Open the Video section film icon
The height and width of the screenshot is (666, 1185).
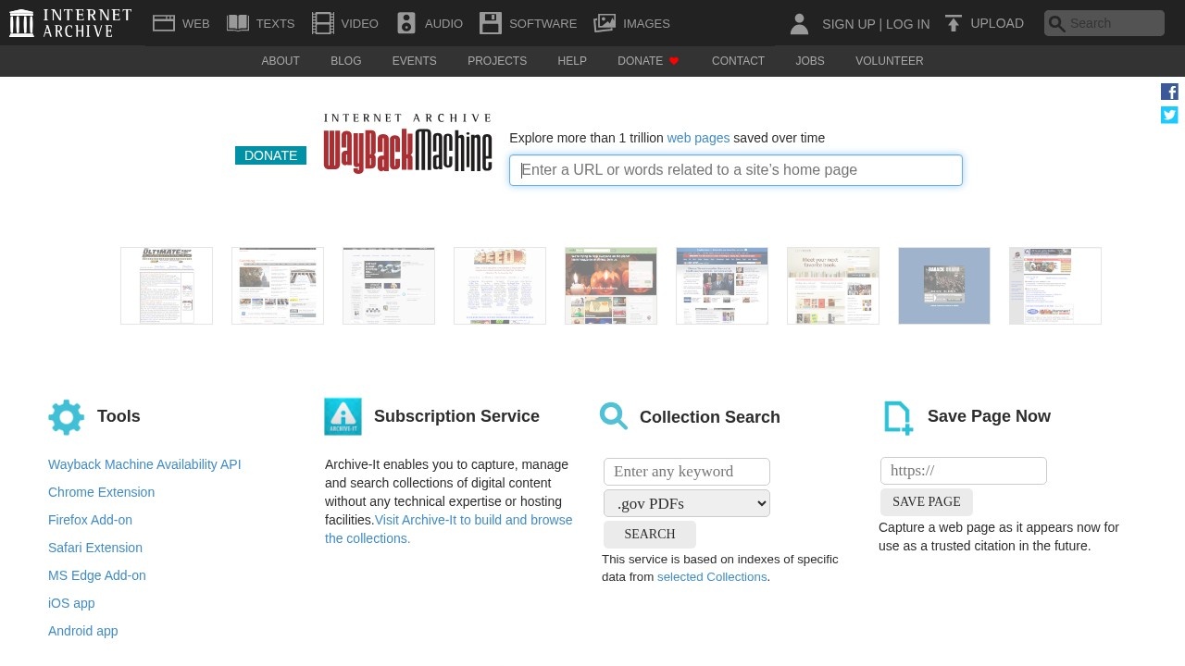322,23
